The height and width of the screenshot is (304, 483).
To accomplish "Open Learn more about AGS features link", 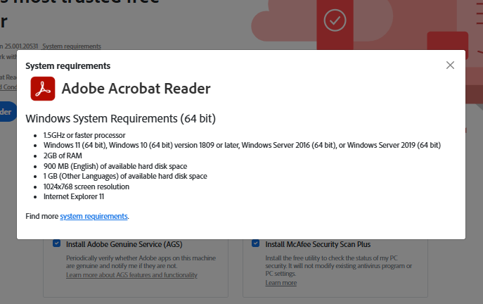I will [x=131, y=274].
